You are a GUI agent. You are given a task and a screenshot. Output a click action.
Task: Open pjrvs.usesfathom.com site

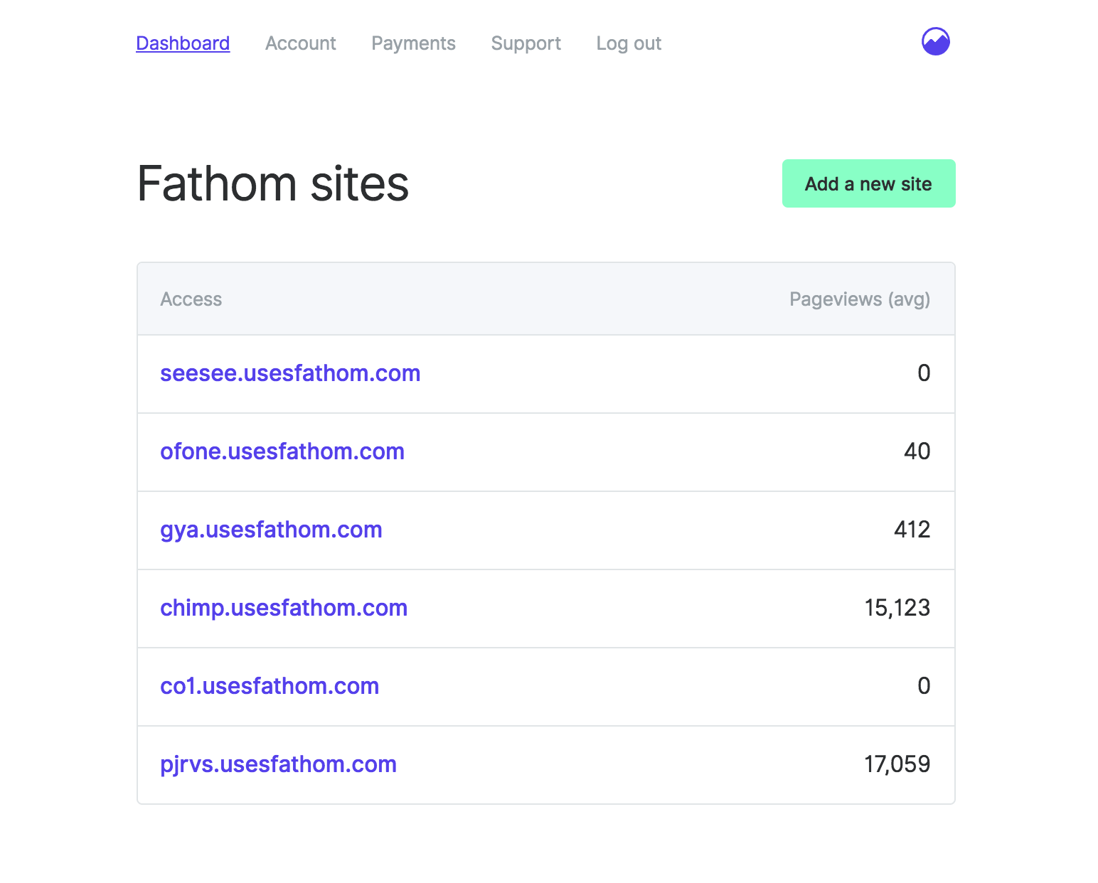click(278, 764)
